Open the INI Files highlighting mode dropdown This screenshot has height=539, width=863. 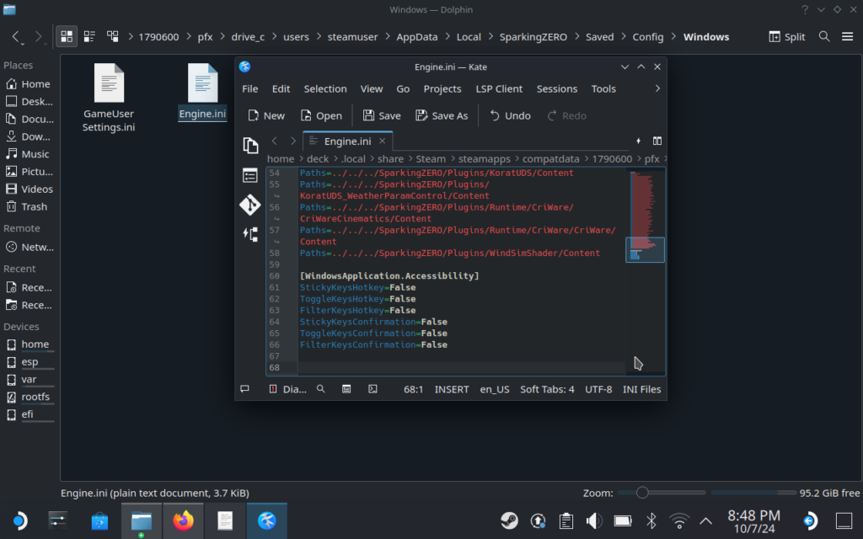(x=641, y=389)
